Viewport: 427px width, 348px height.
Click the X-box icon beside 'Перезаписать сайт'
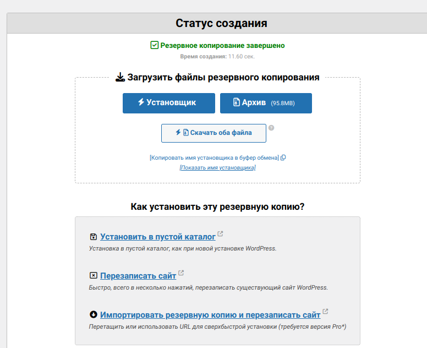93,275
